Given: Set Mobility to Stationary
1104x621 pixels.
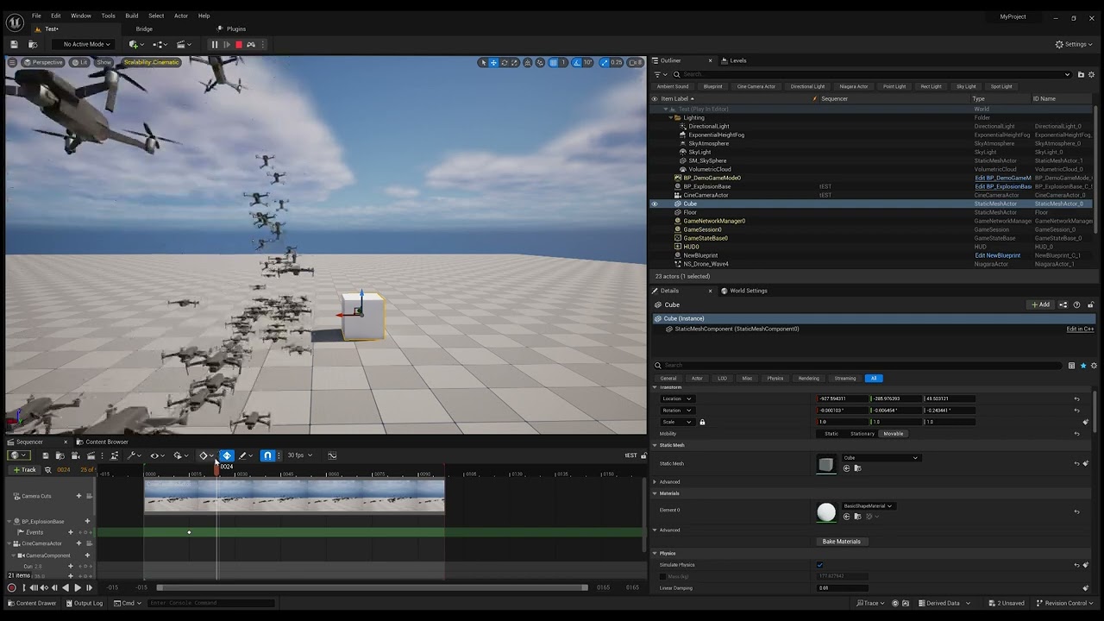Looking at the screenshot, I should (862, 434).
